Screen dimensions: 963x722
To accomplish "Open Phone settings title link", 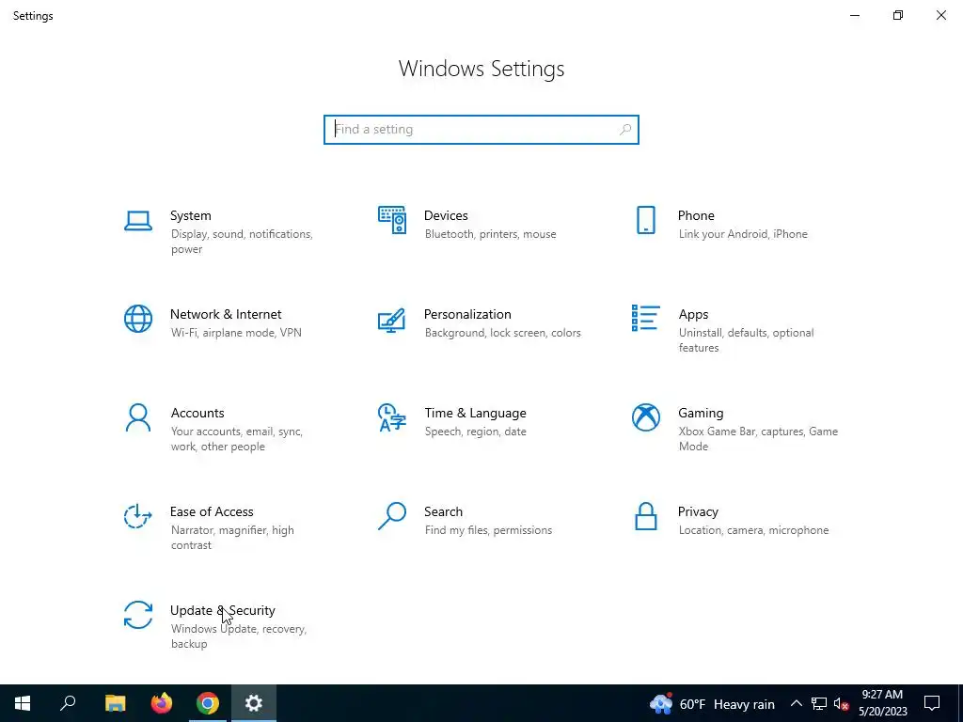I will pos(696,215).
